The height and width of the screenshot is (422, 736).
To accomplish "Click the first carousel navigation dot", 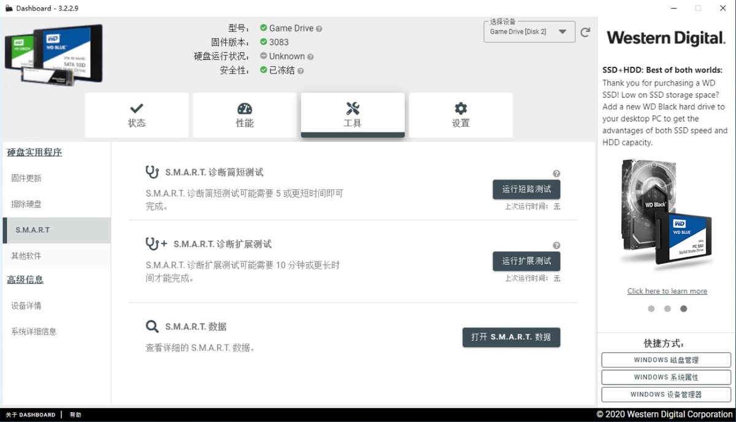I will 651,309.
